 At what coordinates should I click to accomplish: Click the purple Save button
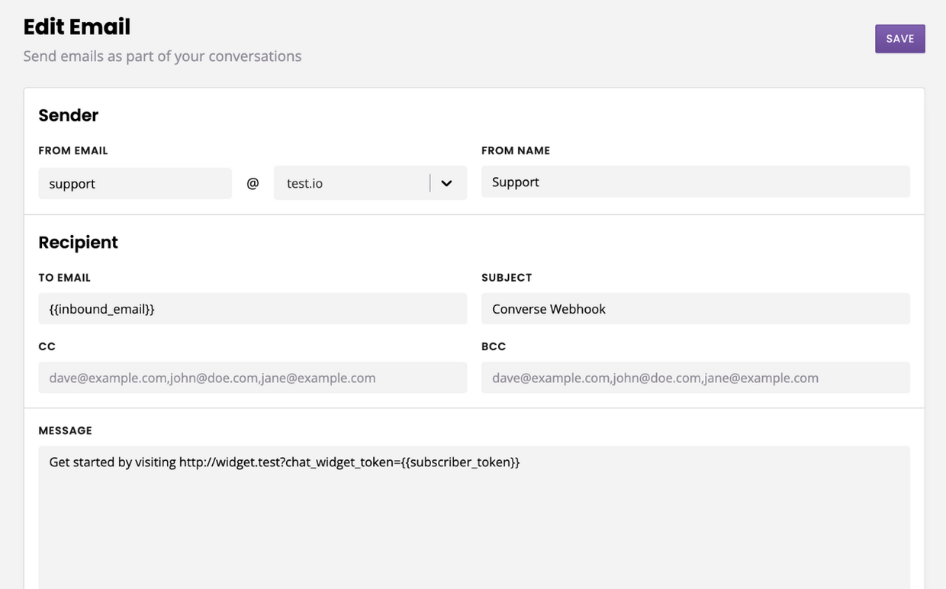tap(899, 39)
